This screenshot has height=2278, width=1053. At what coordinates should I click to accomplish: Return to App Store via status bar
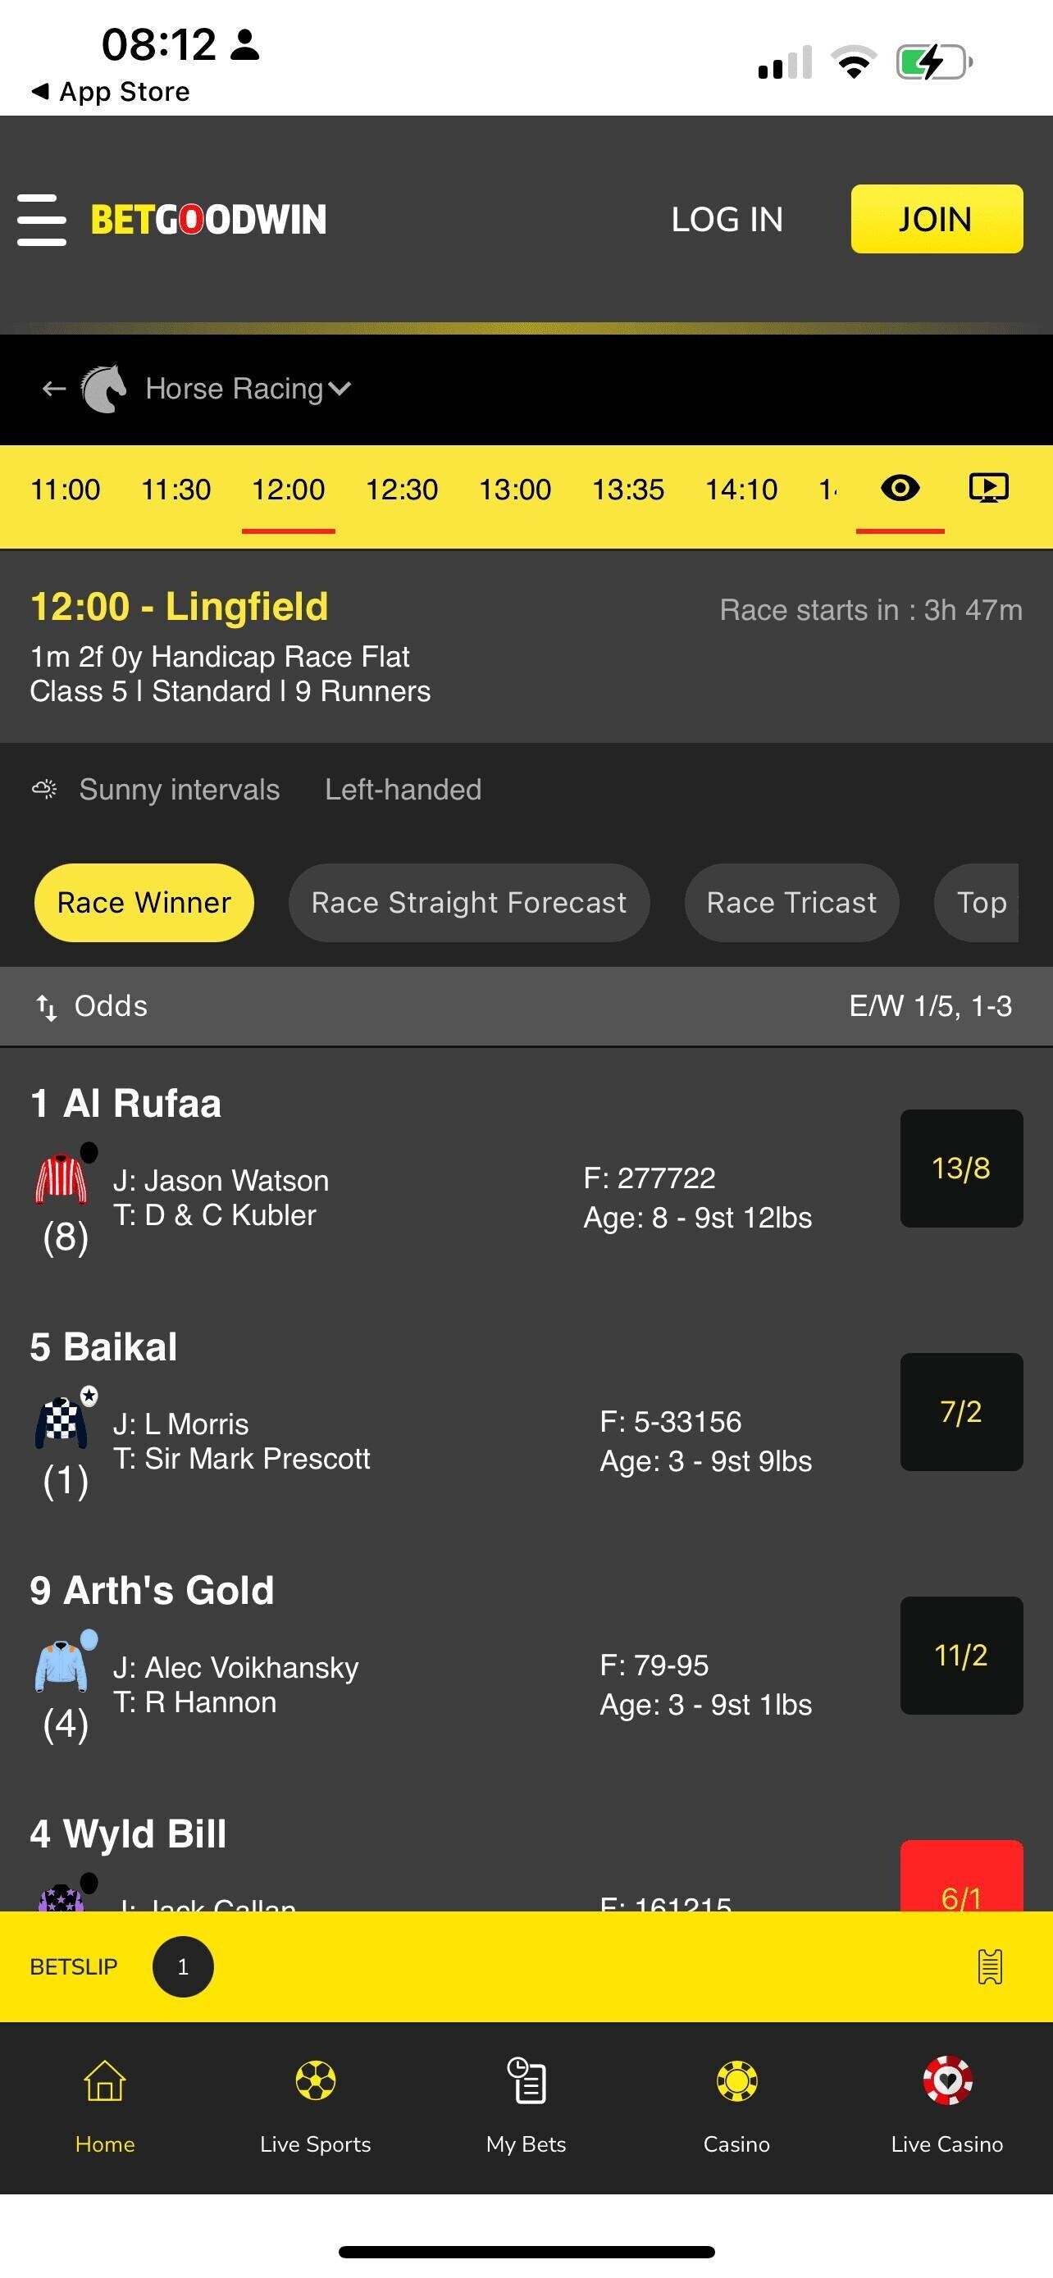click(x=111, y=92)
